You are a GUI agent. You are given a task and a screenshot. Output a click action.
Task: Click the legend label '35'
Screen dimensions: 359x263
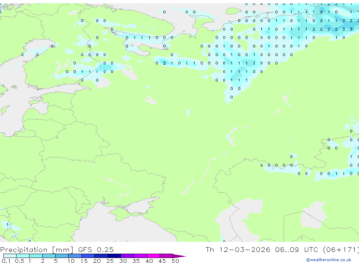tap(136, 261)
